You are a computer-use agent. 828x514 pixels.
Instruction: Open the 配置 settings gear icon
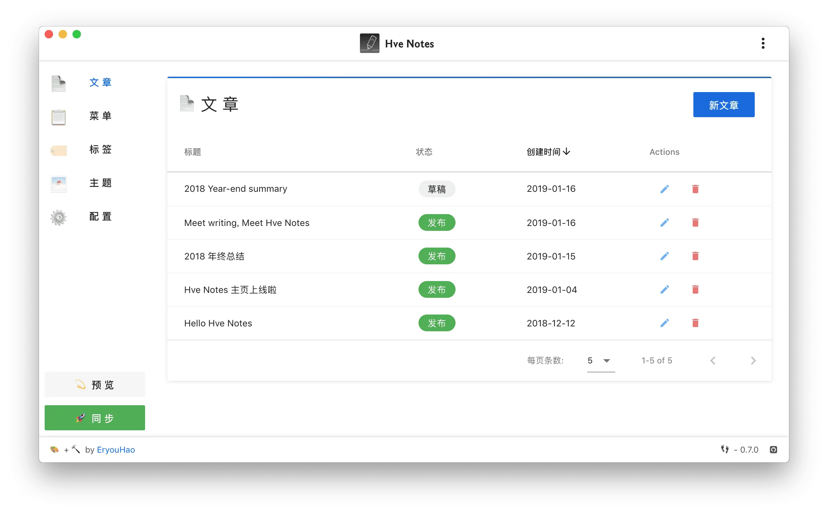[58, 217]
